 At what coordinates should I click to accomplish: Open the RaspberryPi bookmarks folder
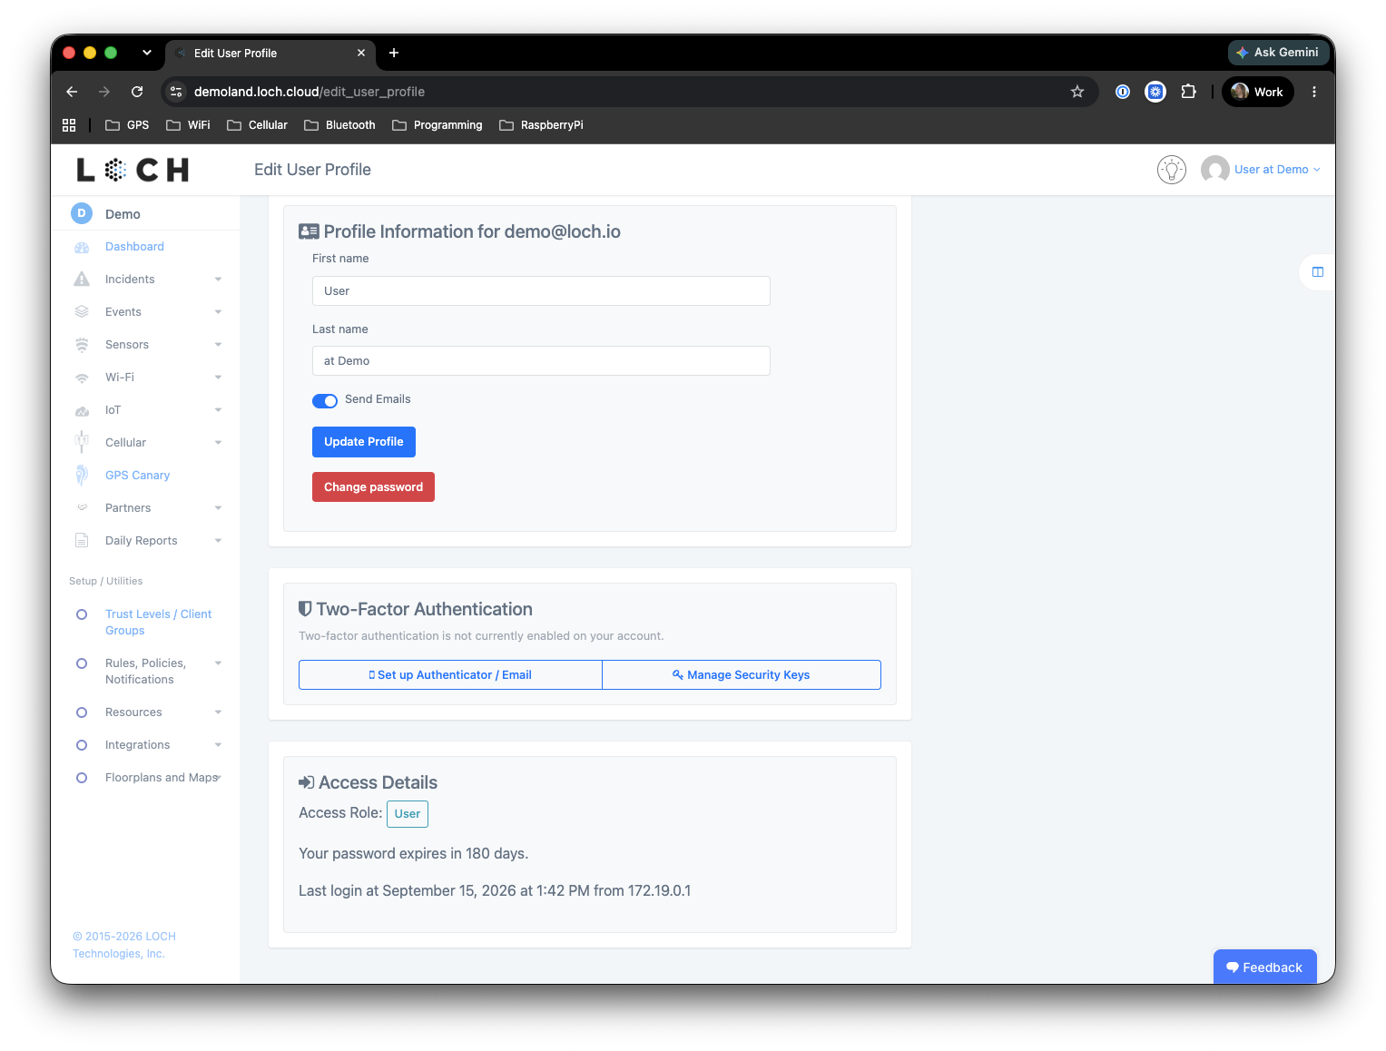[541, 125]
